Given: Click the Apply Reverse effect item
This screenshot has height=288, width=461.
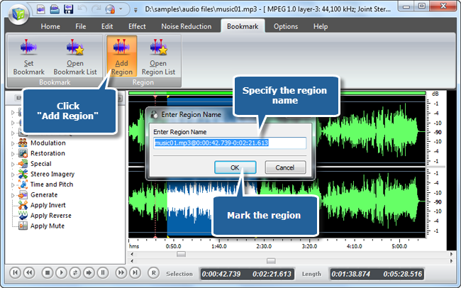Looking at the screenshot, I should [51, 216].
